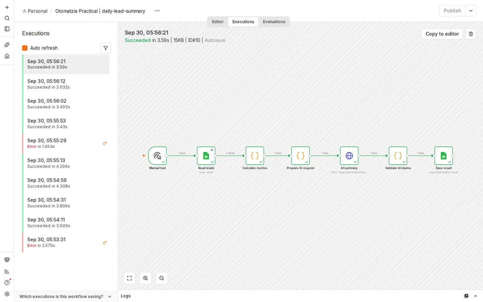Toggle the sidebar panel layout icon
Viewport: 483px width, 302px height.
point(7,29)
